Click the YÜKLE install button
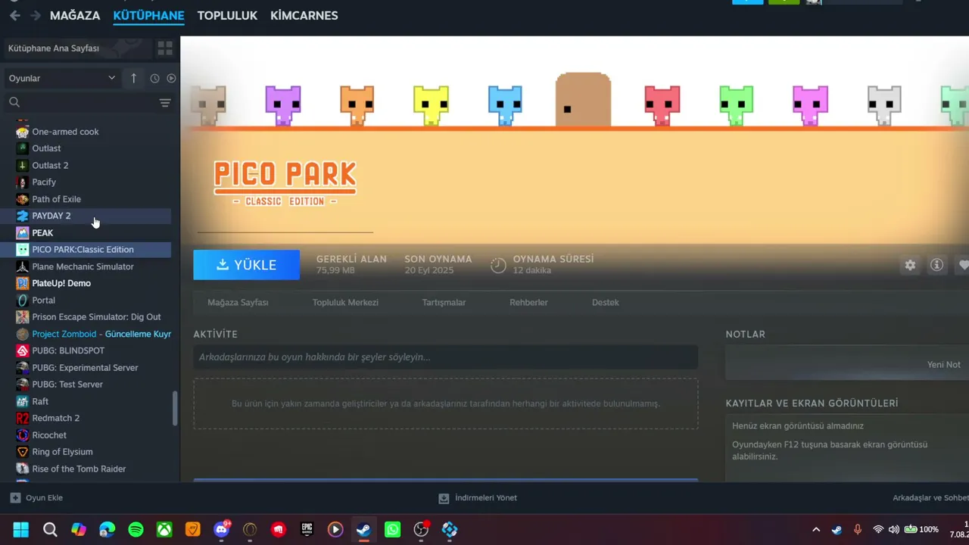 click(x=247, y=265)
